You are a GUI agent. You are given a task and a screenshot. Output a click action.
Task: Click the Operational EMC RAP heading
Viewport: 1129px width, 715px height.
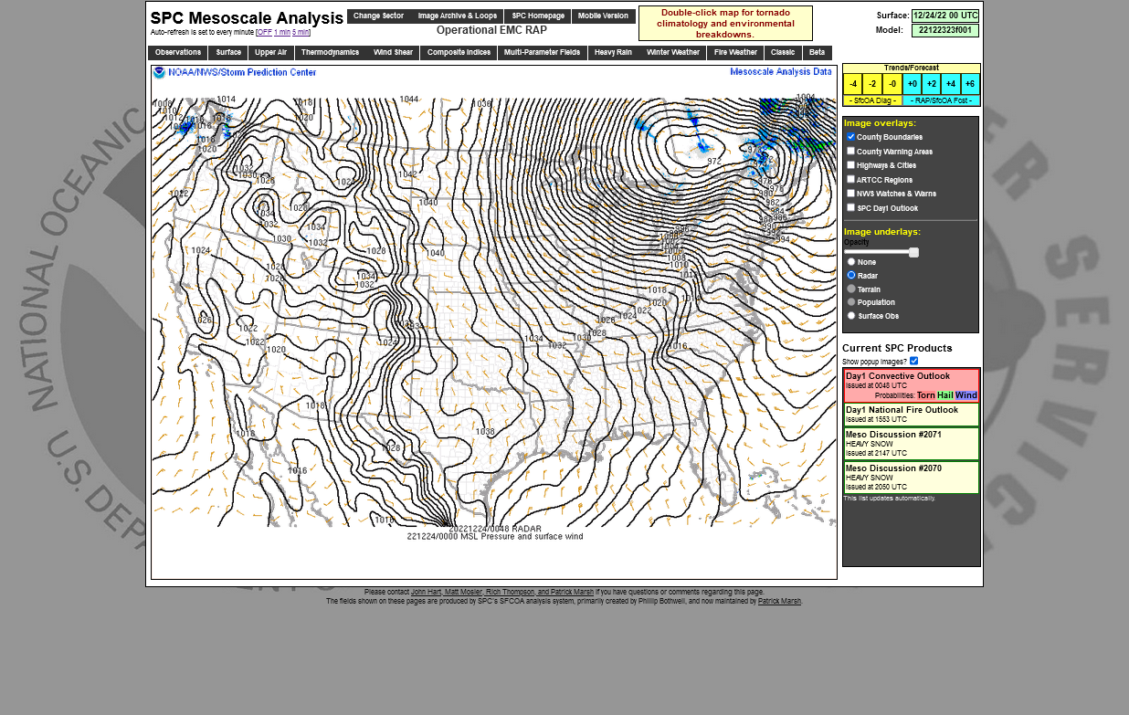[491, 30]
